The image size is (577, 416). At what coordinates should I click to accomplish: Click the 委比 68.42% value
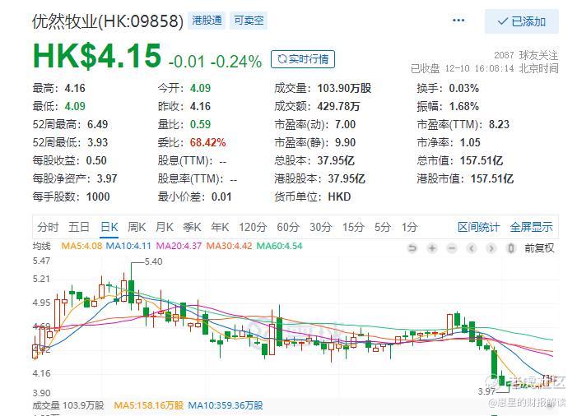[x=208, y=142]
